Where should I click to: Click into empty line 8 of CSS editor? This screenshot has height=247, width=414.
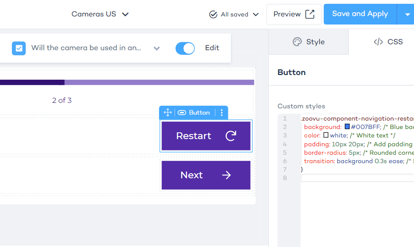pos(357,178)
